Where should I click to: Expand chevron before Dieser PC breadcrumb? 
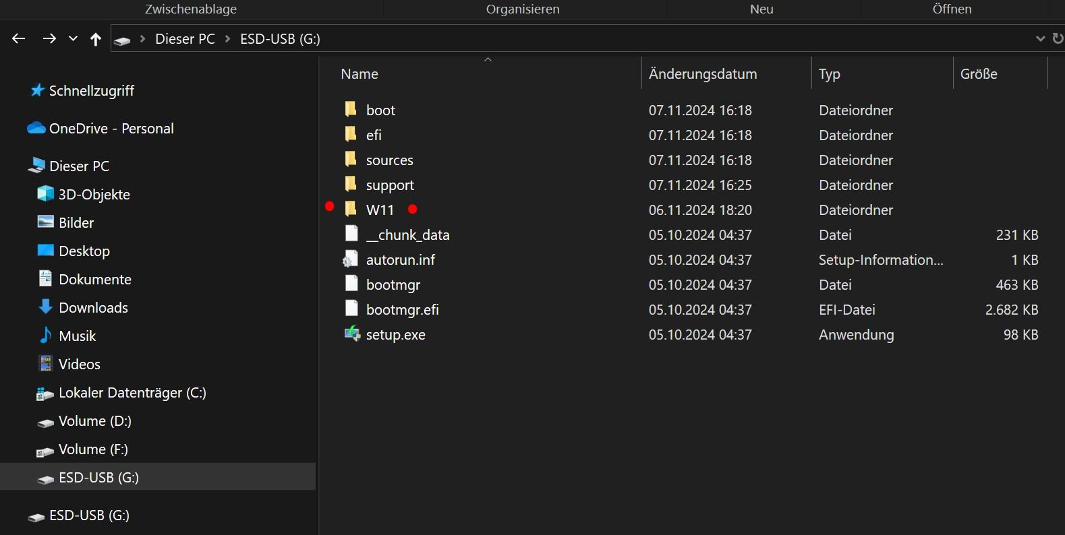coord(142,39)
